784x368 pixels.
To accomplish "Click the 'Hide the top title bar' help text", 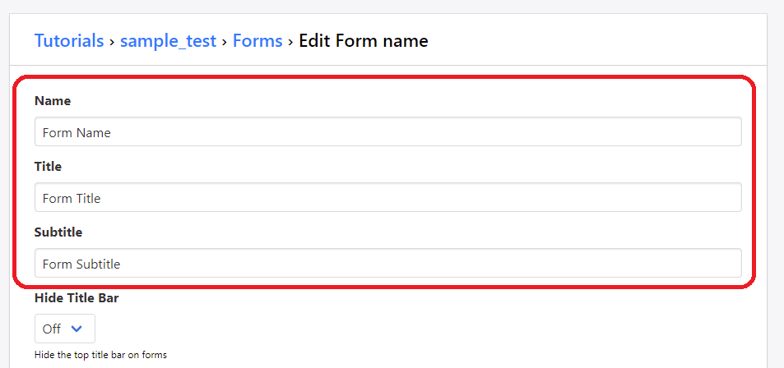I will (x=101, y=355).
